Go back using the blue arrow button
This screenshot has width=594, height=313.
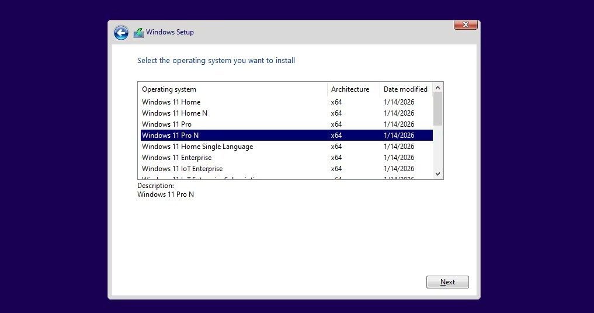coord(121,33)
